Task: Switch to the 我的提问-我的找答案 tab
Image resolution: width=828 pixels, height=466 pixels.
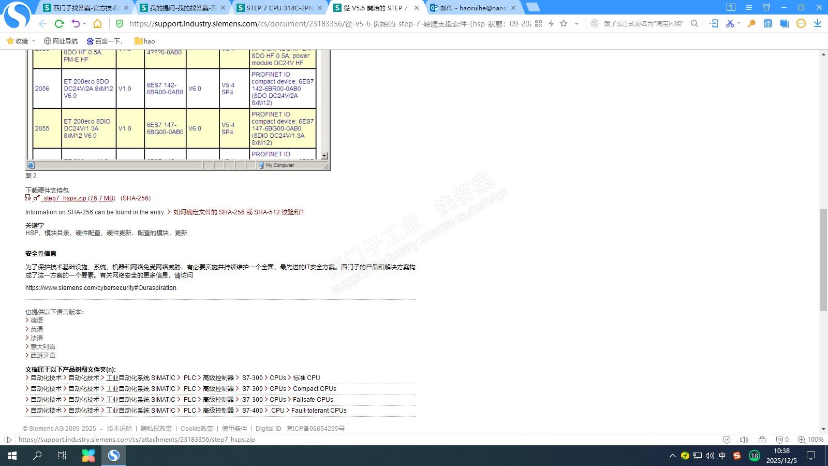Action: [x=183, y=8]
